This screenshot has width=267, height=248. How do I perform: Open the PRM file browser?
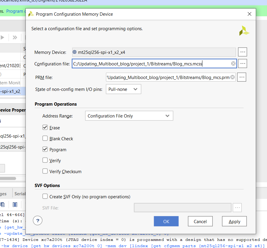[242, 77]
